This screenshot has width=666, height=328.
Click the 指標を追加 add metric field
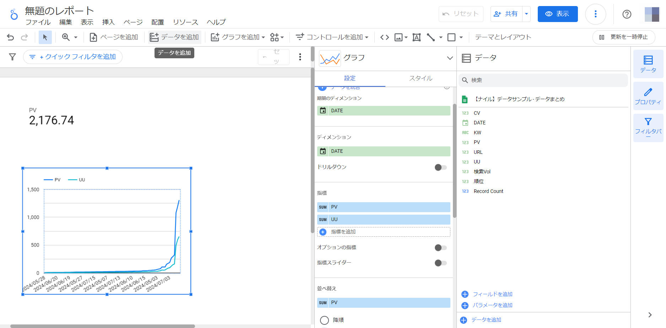click(x=384, y=232)
